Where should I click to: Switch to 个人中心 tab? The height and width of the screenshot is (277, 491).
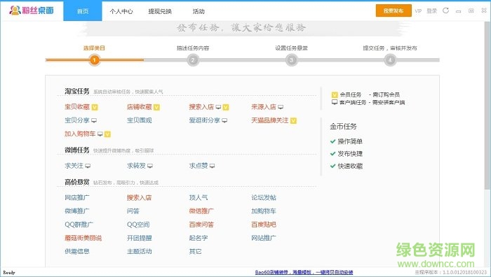121,12
